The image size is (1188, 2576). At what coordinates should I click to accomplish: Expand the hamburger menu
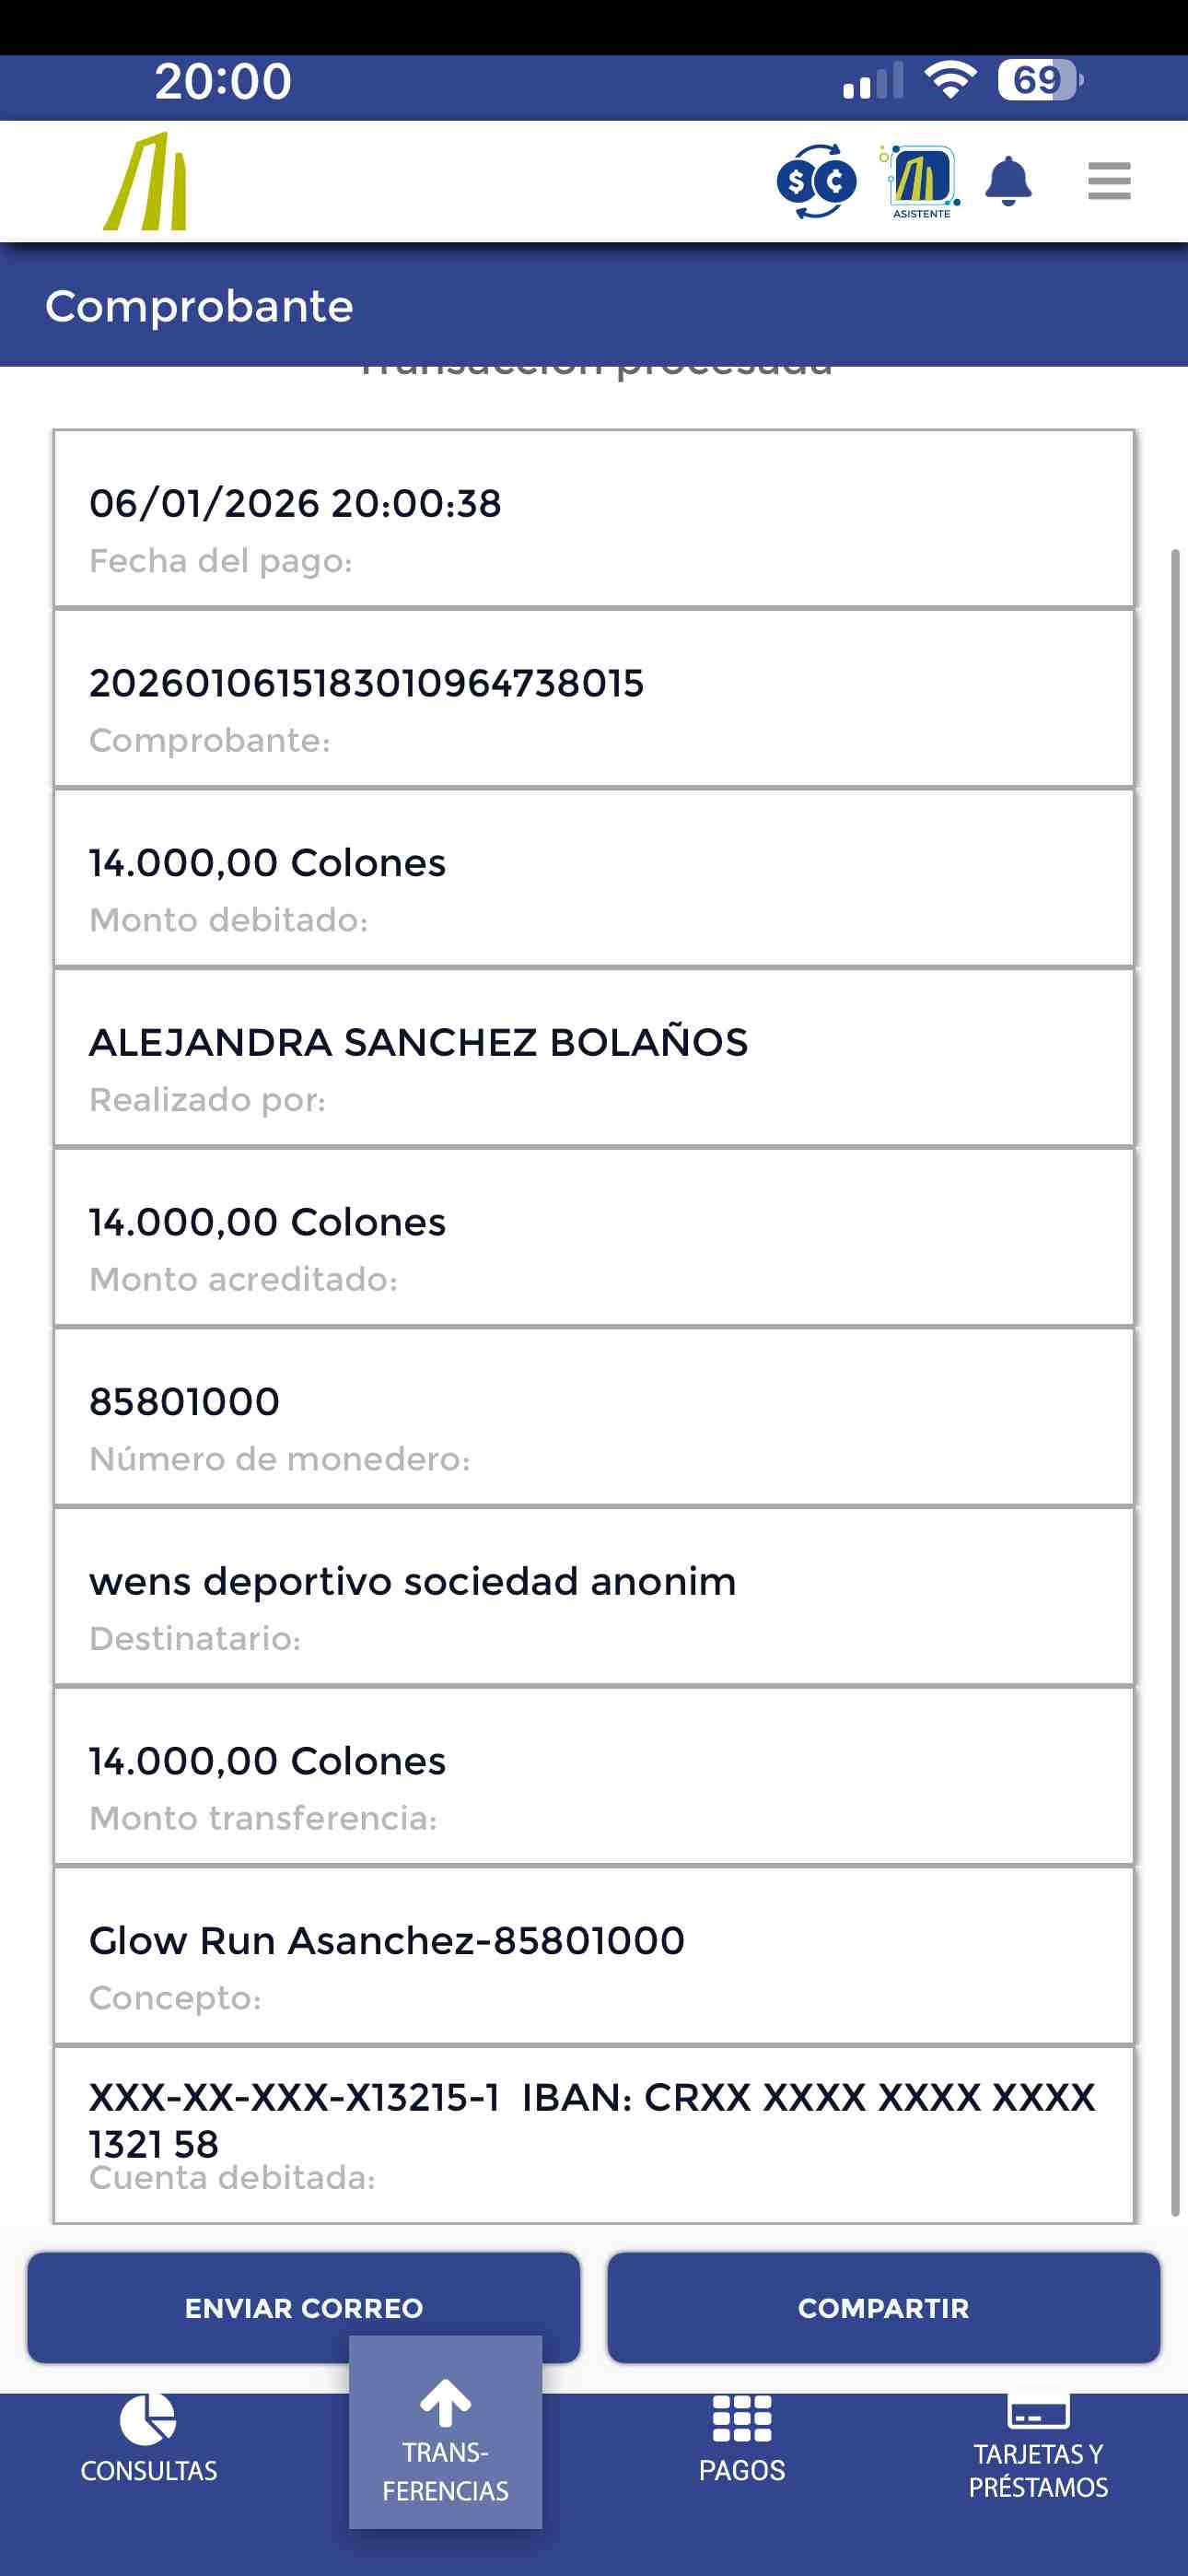click(x=1109, y=181)
